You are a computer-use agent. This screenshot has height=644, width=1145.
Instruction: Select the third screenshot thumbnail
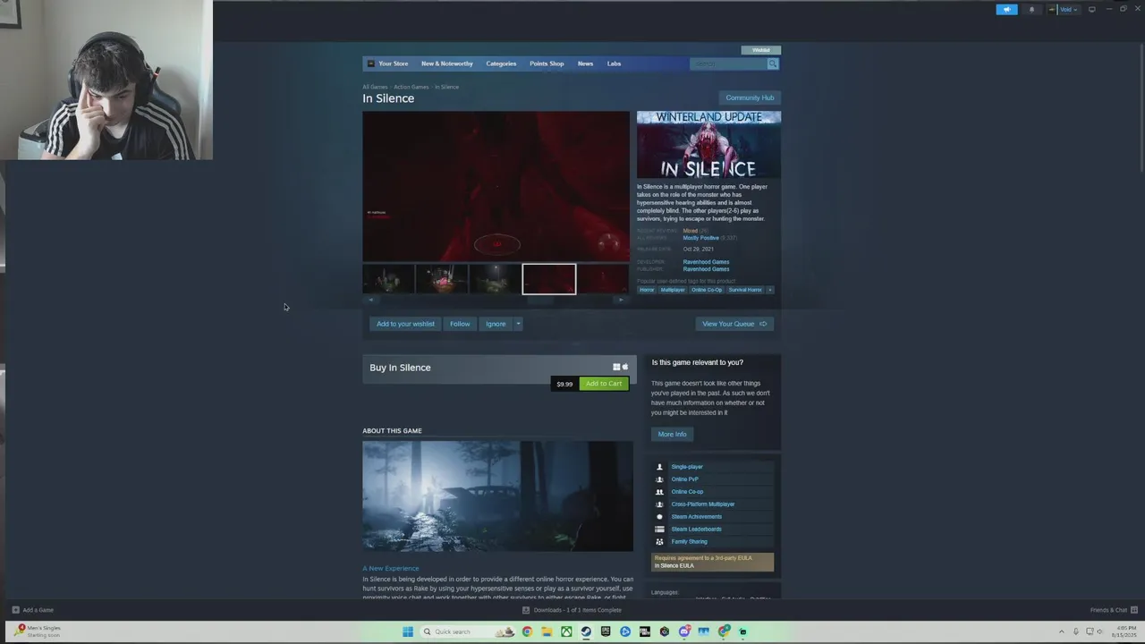(x=496, y=279)
